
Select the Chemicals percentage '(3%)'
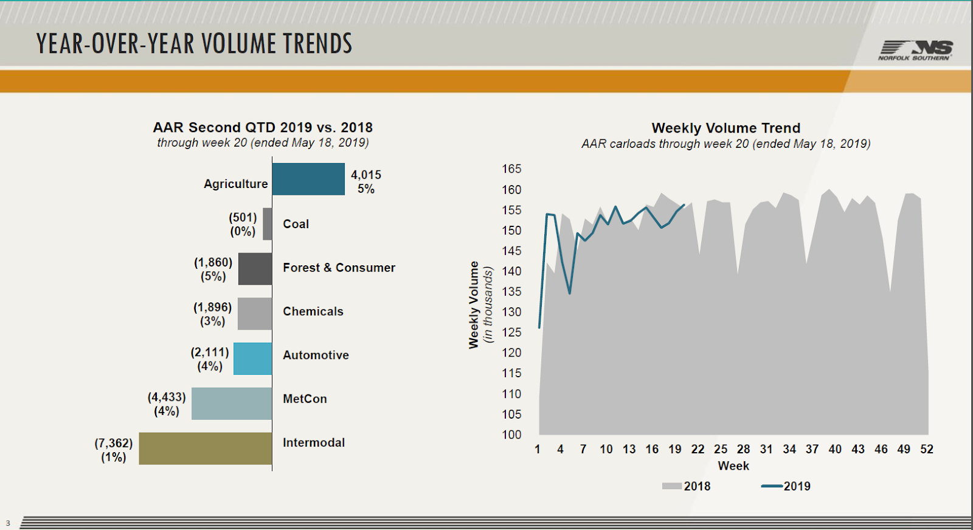tap(213, 321)
